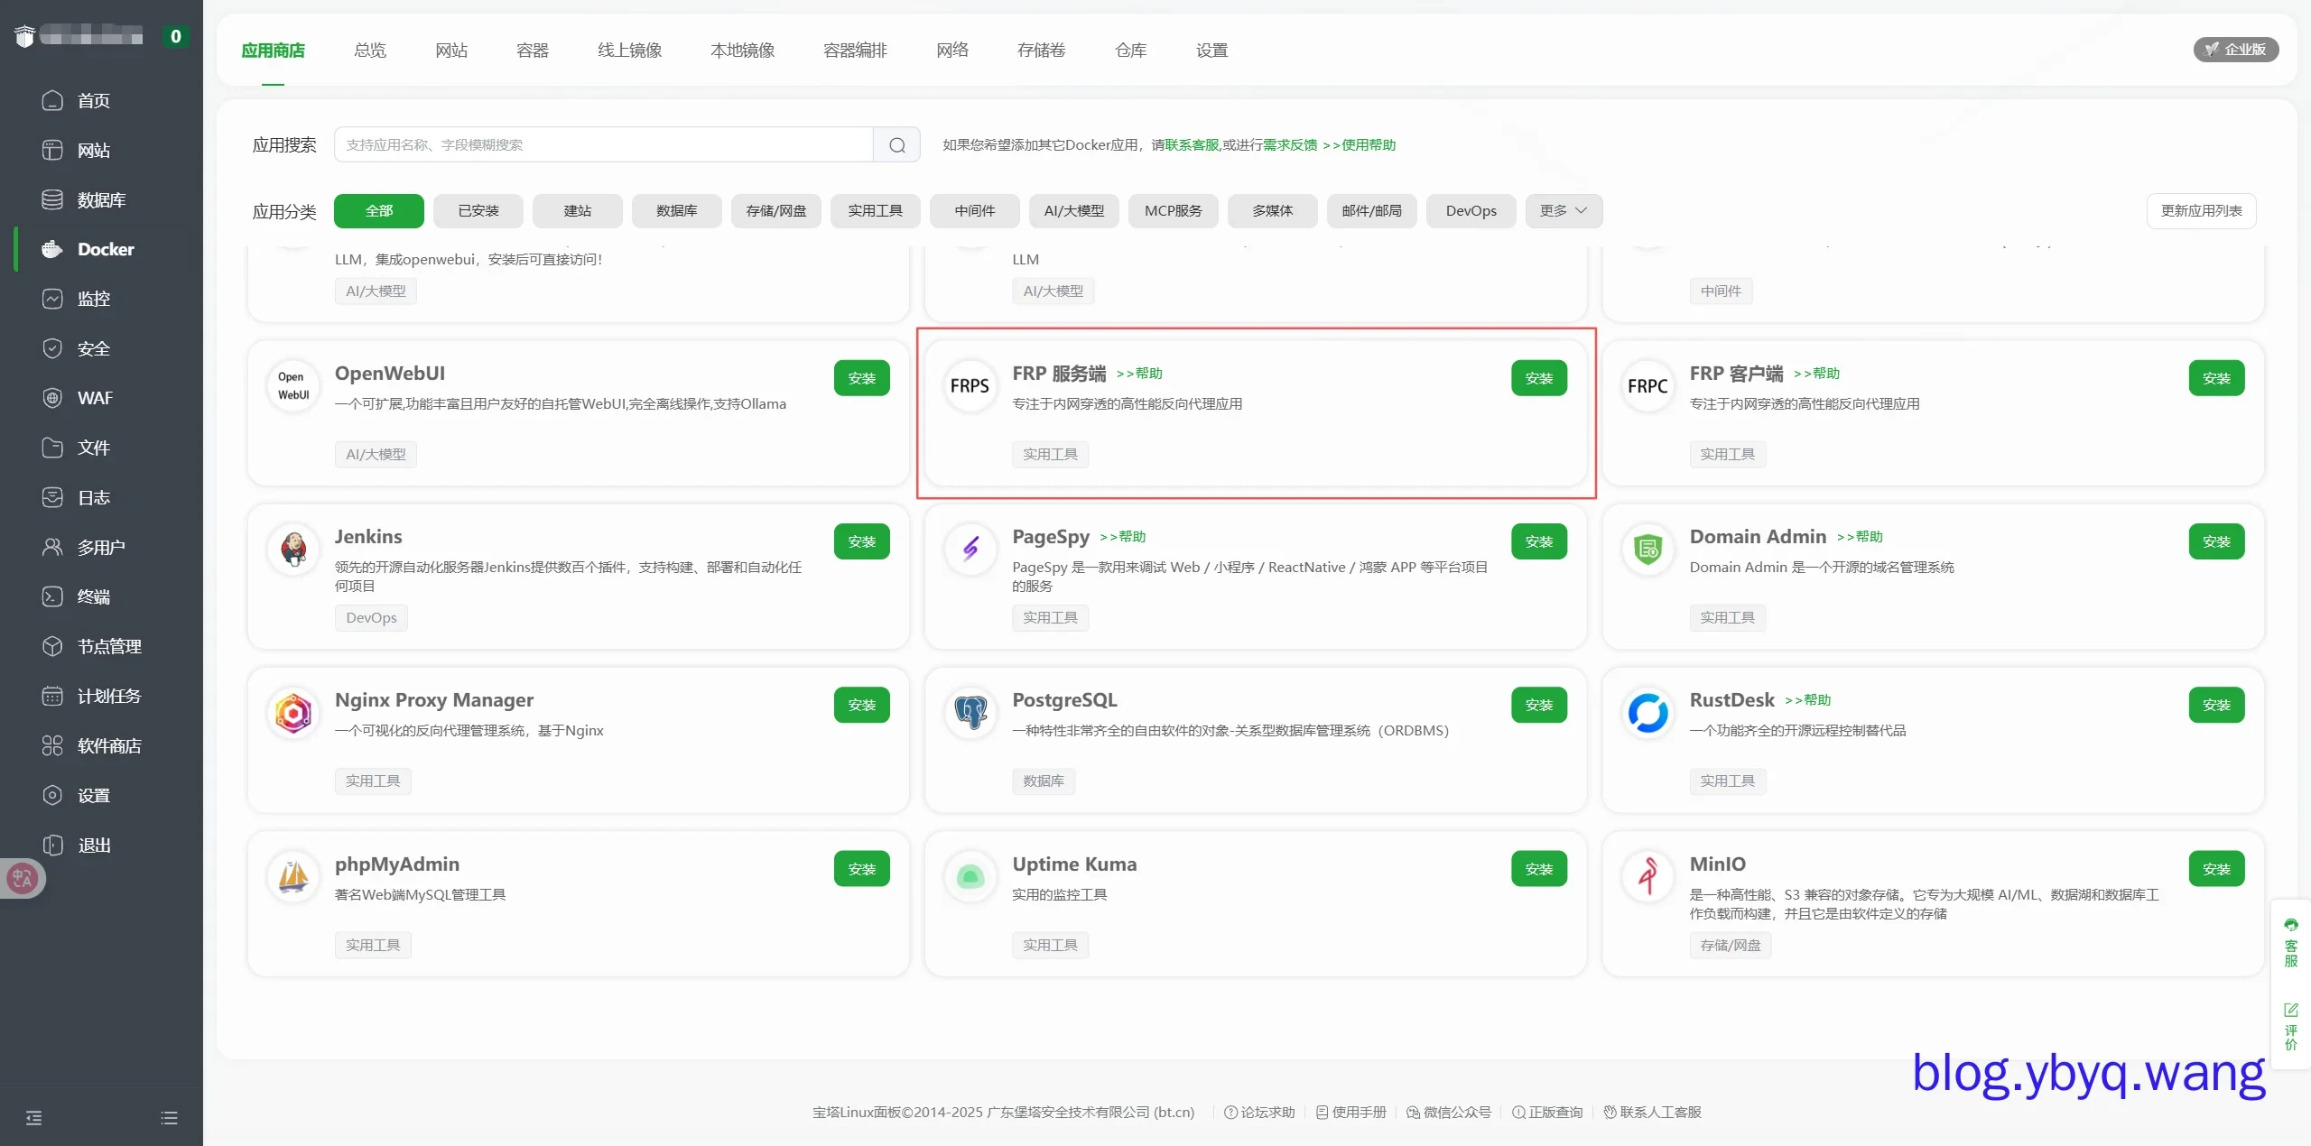Install OpenWebUI
This screenshot has width=2311, height=1146.
862,378
